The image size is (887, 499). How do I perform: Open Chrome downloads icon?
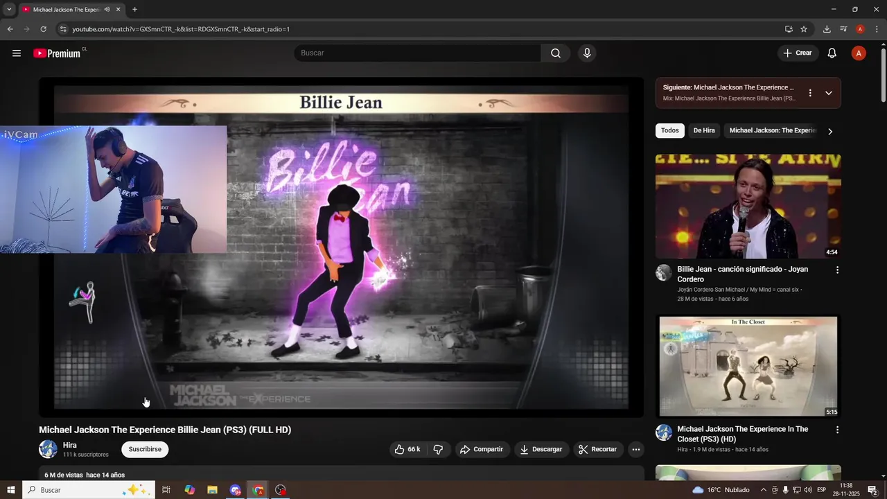pyautogui.click(x=827, y=29)
